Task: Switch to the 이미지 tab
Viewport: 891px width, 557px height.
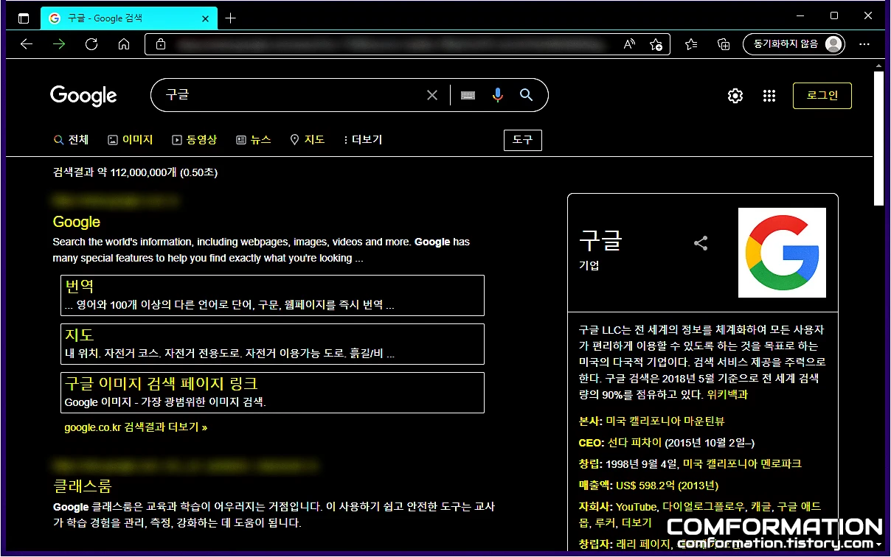Action: pyautogui.click(x=131, y=139)
